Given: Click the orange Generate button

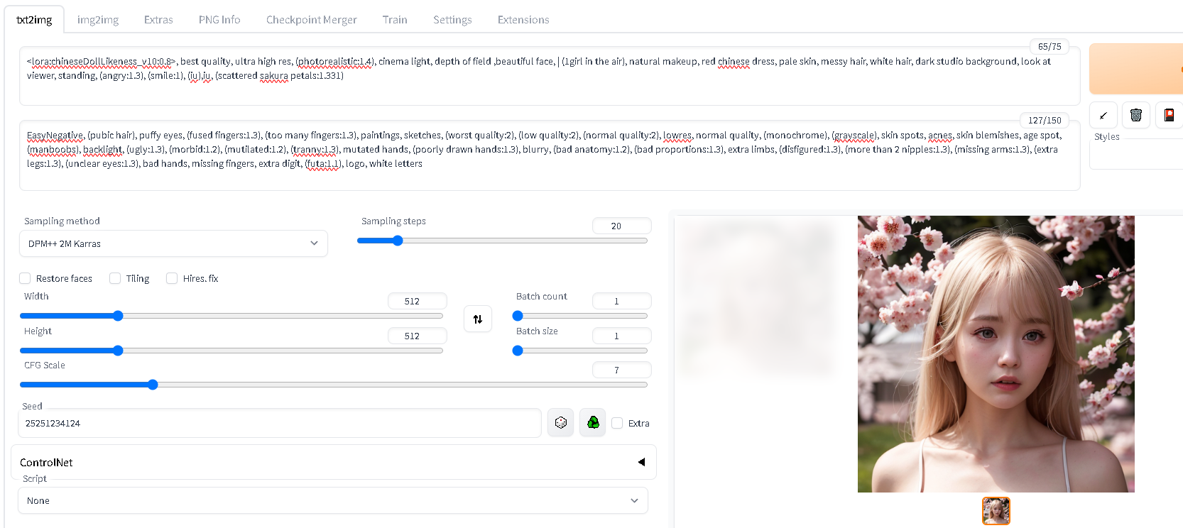Looking at the screenshot, I should (1136, 69).
